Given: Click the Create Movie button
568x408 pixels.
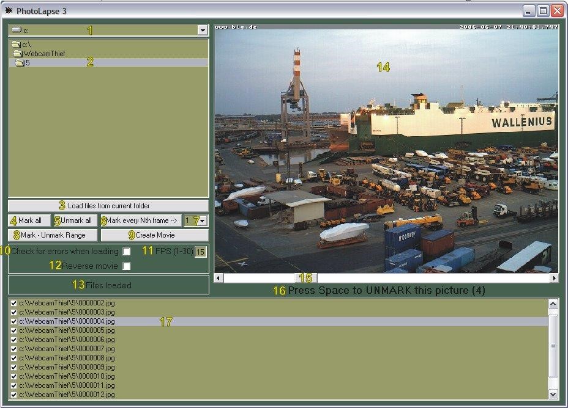Looking at the screenshot, I should (155, 235).
